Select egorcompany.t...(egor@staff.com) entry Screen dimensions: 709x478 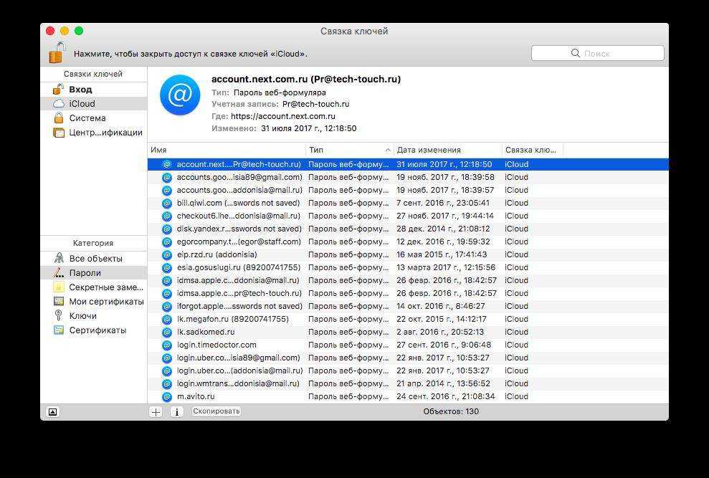point(408,242)
